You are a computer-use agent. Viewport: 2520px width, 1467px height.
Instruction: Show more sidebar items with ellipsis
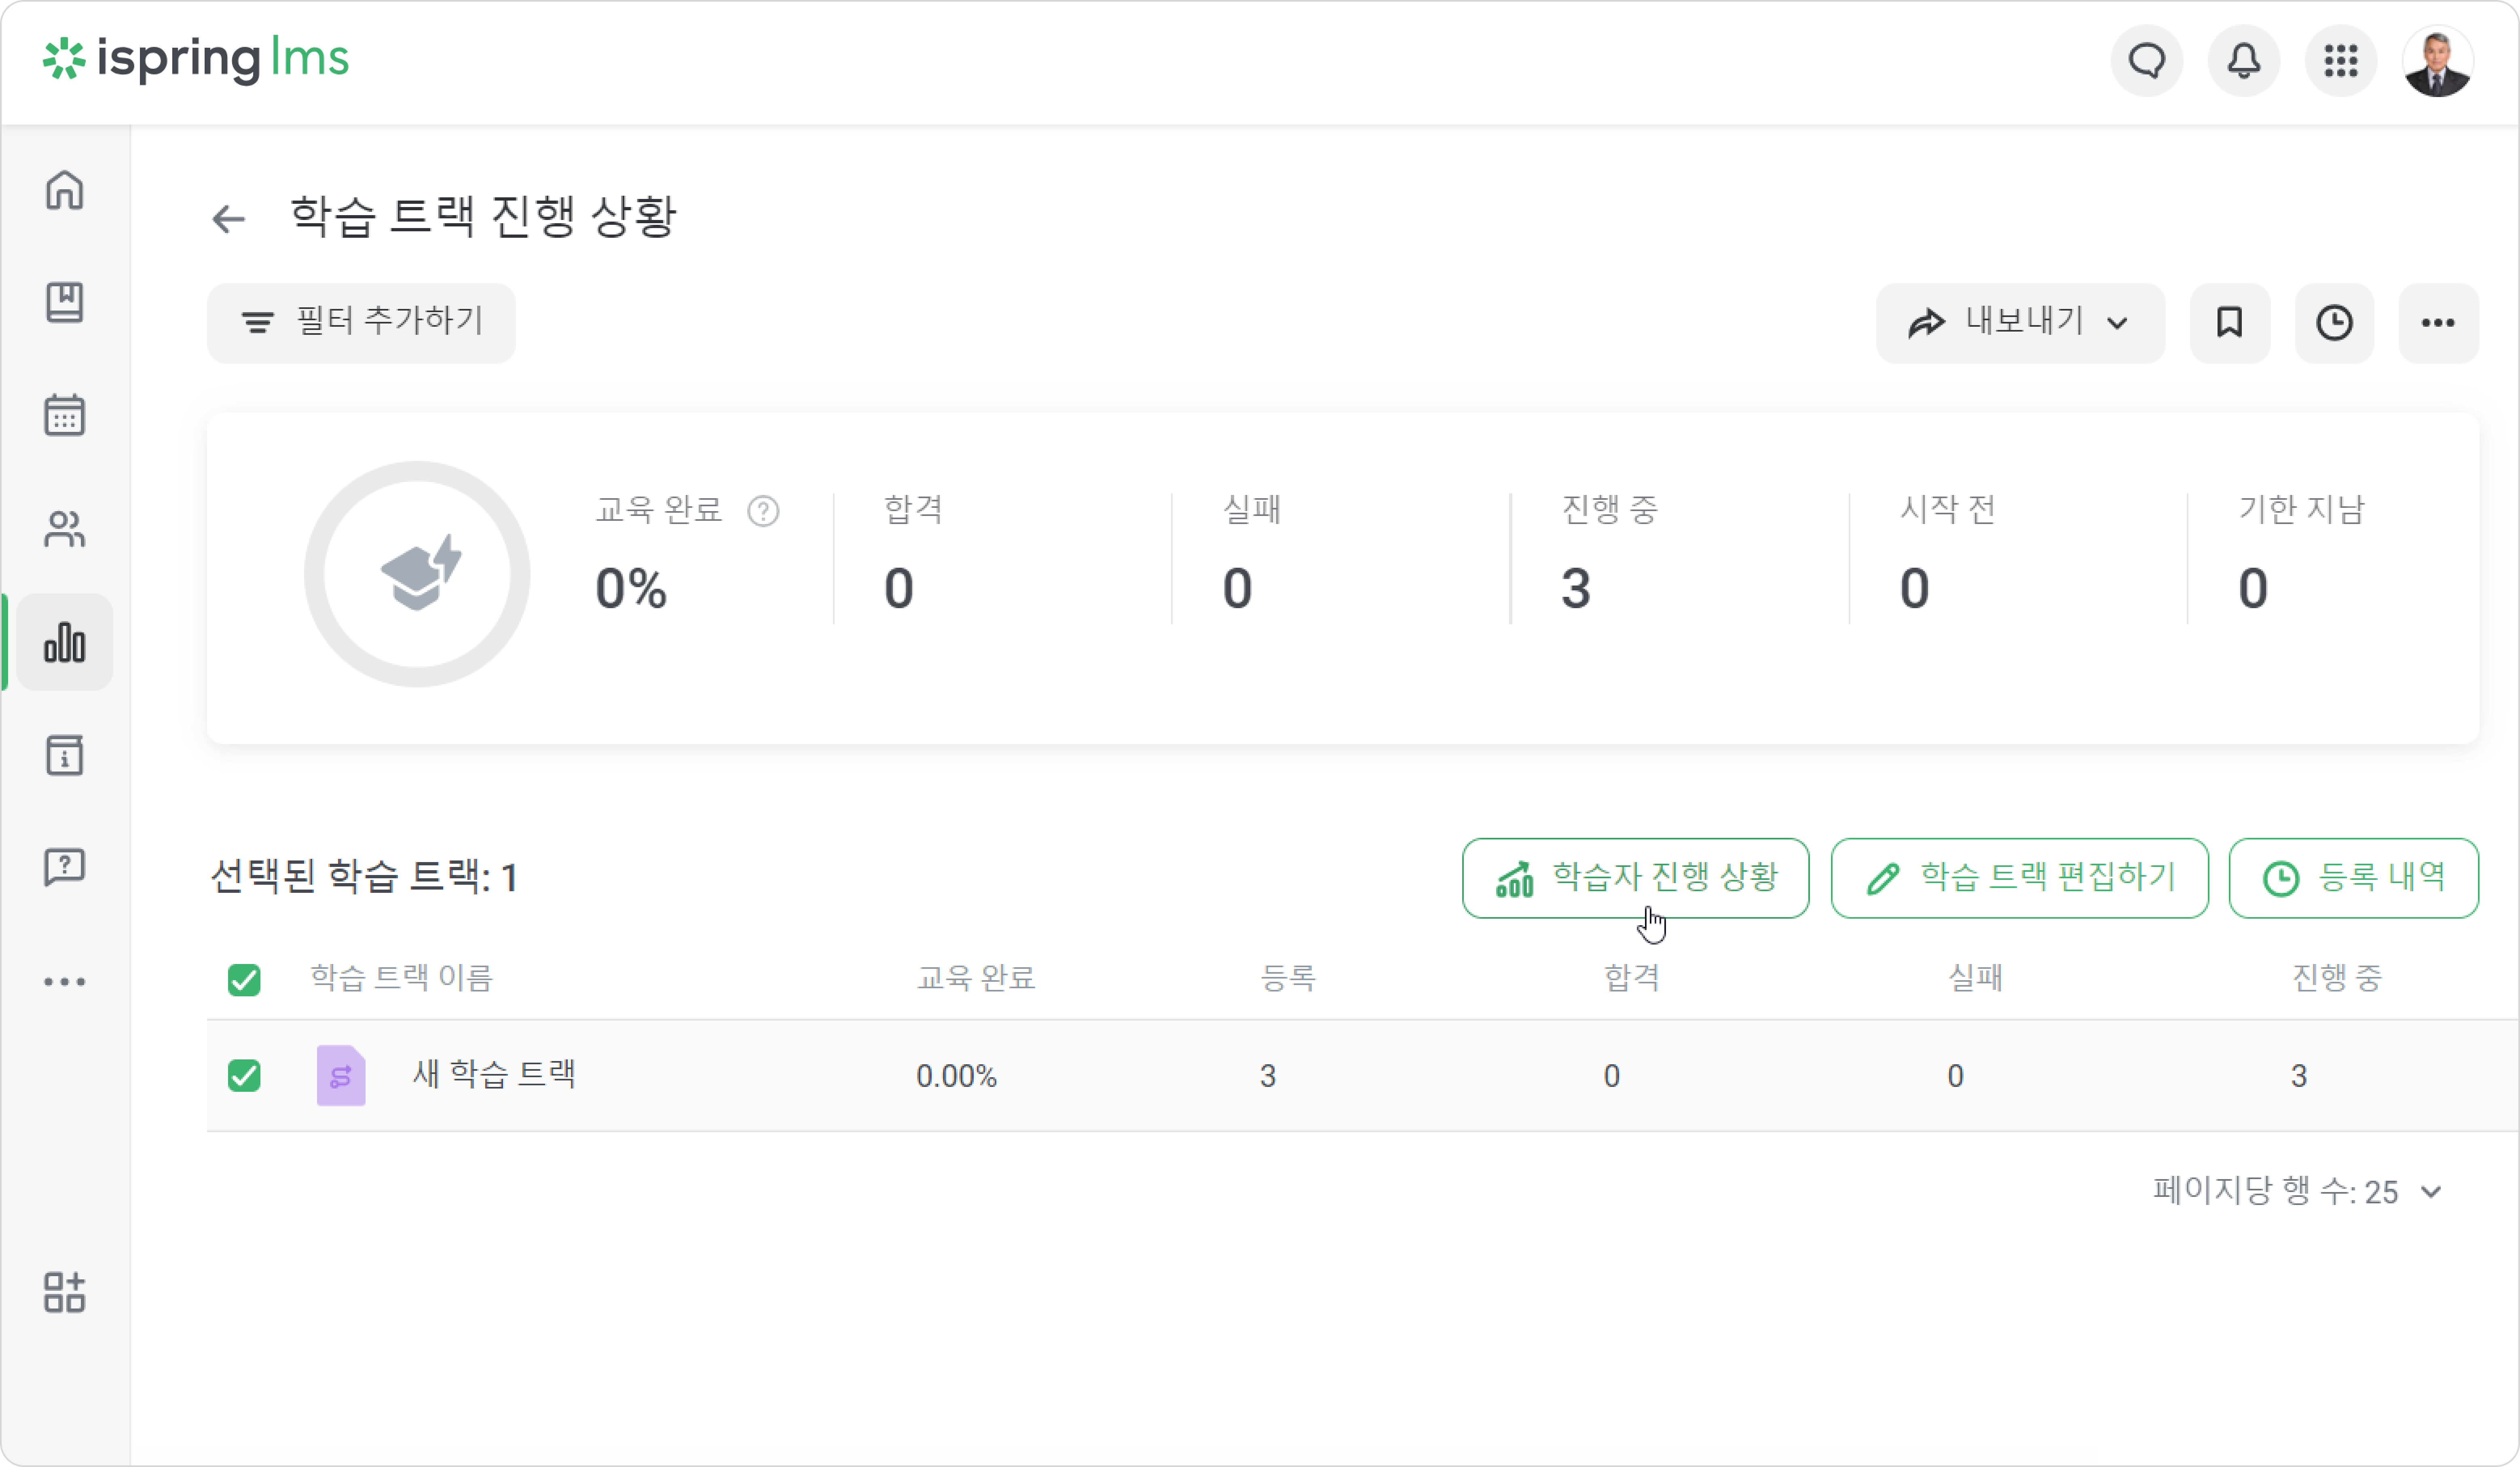tap(64, 982)
